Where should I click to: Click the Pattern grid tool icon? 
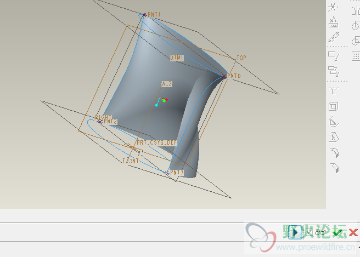(356, 56)
